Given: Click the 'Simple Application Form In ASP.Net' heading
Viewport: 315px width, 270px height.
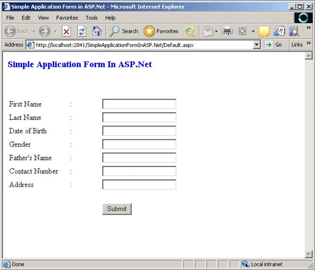Looking at the screenshot, I should tap(79, 65).
